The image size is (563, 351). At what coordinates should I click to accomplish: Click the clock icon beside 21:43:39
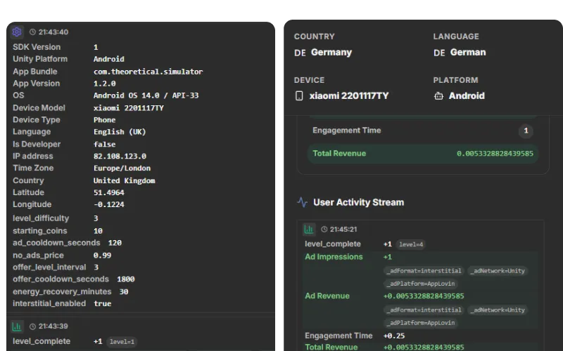[32, 326]
